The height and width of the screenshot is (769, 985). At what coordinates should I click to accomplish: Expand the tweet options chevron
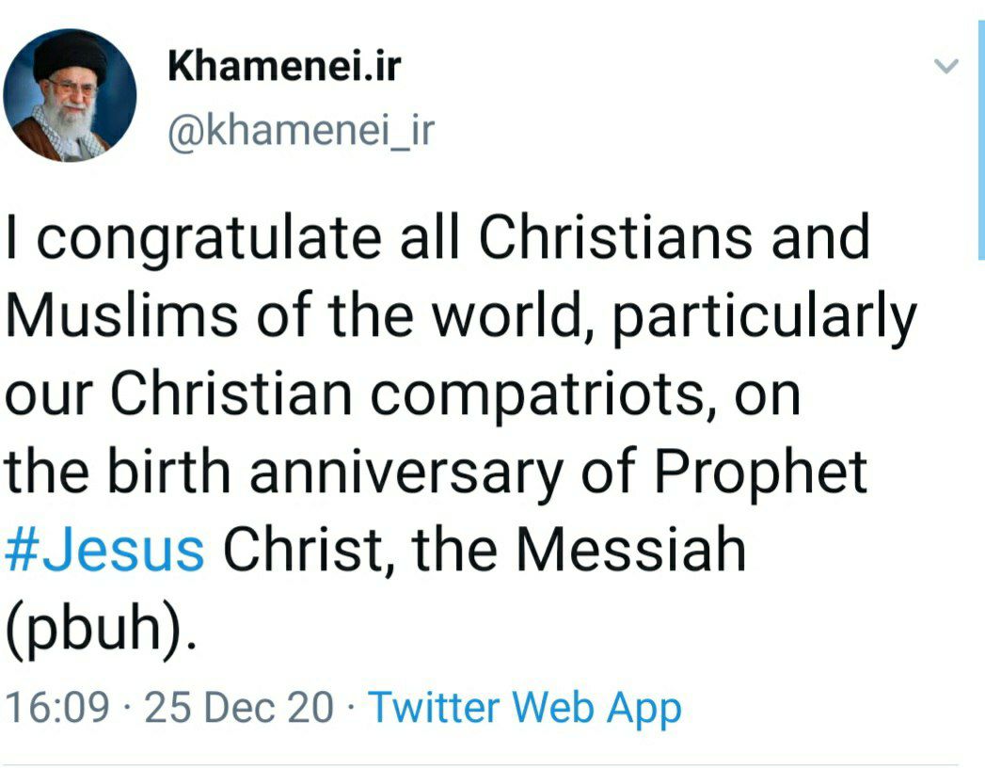(x=946, y=66)
